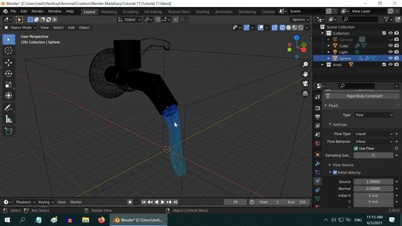Viewport: 402px width, 226px height.
Task: Click the End frame 150 field
Action: tap(297, 202)
